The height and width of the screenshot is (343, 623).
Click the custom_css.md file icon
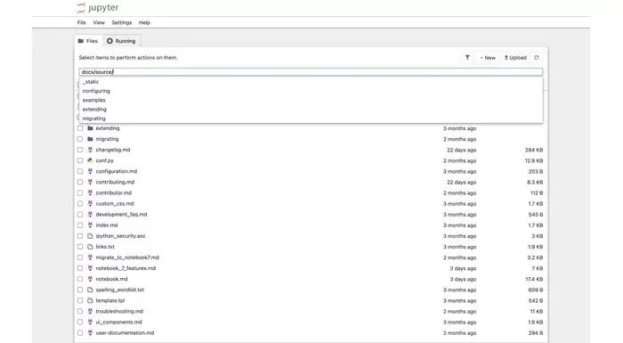[90, 203]
